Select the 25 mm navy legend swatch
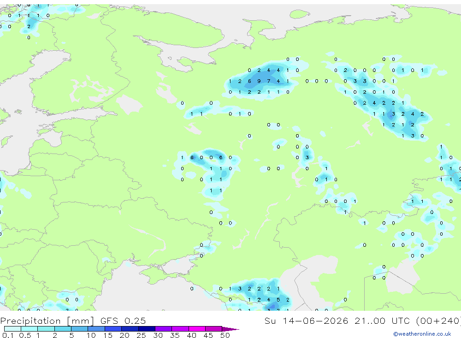This screenshot has height=338, width=461. click(147, 329)
